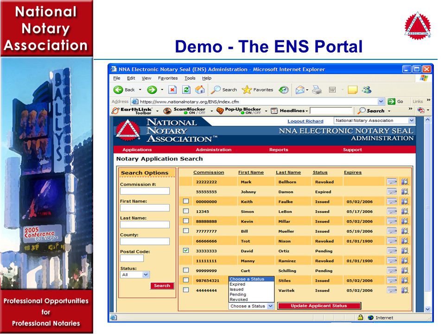Click the red Search button

click(162, 286)
